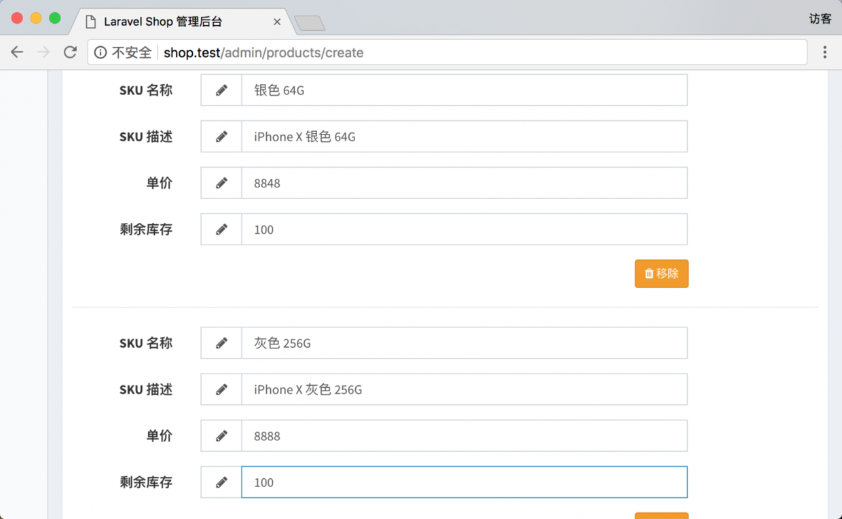The height and width of the screenshot is (519, 842).
Task: Reload the page with the refresh icon
Action: [70, 52]
